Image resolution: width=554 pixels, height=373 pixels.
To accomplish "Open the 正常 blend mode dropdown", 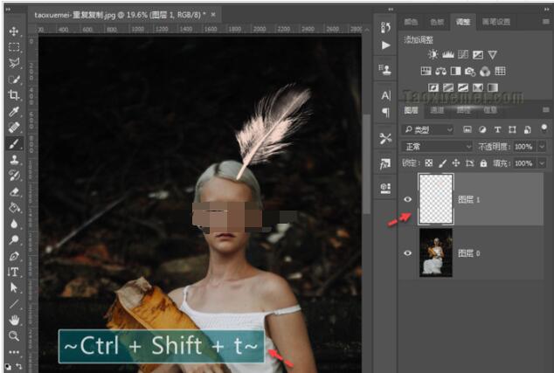I will tap(437, 147).
